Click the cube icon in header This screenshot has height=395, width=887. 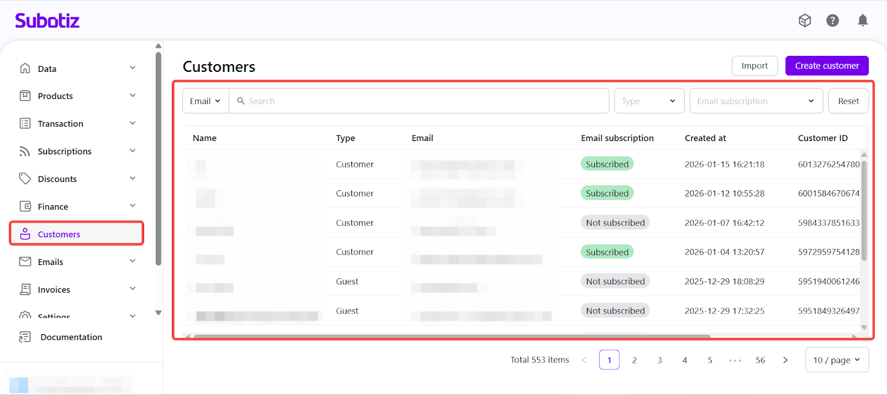coord(804,20)
